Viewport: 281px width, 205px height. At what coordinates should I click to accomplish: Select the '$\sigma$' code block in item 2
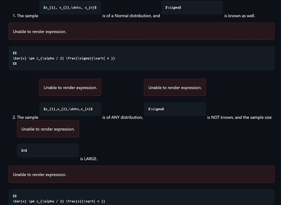pos(175,109)
